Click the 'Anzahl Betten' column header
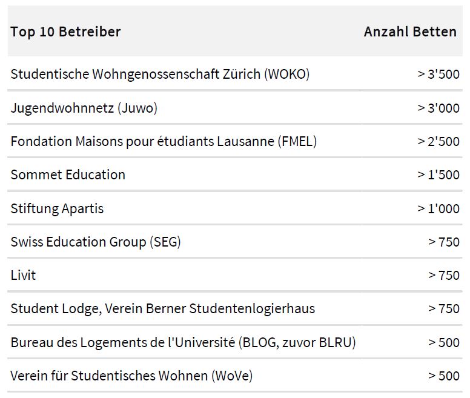This screenshot has height=398, width=470. pos(411,32)
